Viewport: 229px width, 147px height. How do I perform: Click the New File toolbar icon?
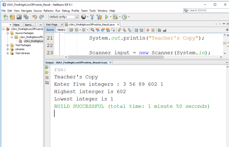(6, 17)
